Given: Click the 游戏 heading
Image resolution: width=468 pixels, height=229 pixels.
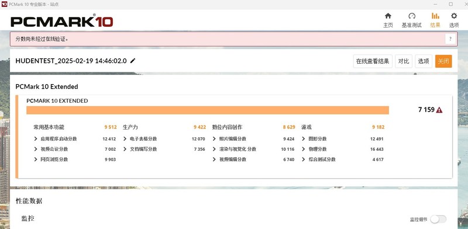Looking at the screenshot, I should [307, 127].
